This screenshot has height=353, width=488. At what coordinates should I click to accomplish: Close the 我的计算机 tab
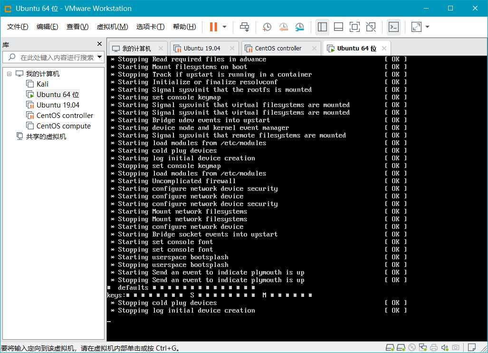tap(161, 49)
